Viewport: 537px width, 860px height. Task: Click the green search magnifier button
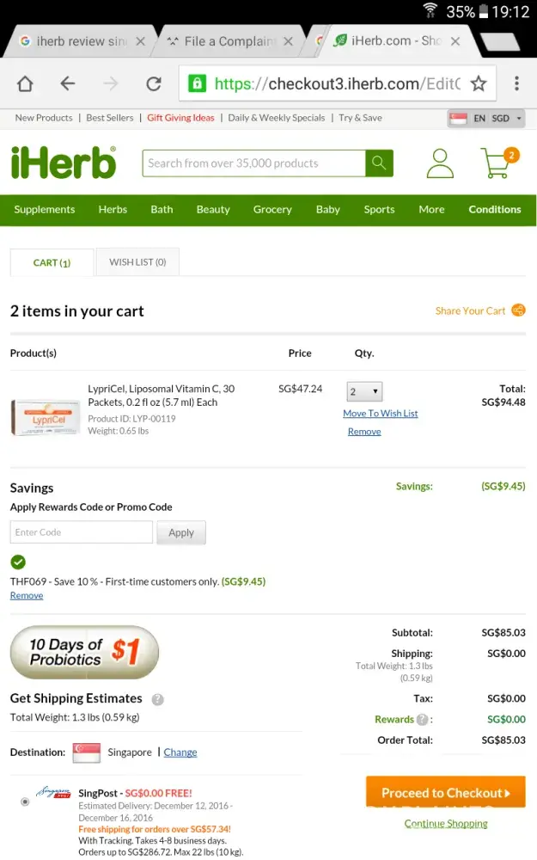[379, 163]
